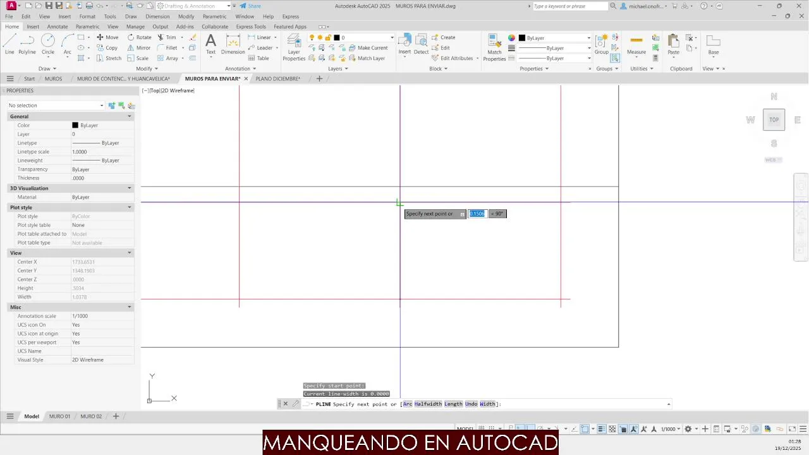Click Make Current in Layers panel
The image size is (809, 455).
367,48
